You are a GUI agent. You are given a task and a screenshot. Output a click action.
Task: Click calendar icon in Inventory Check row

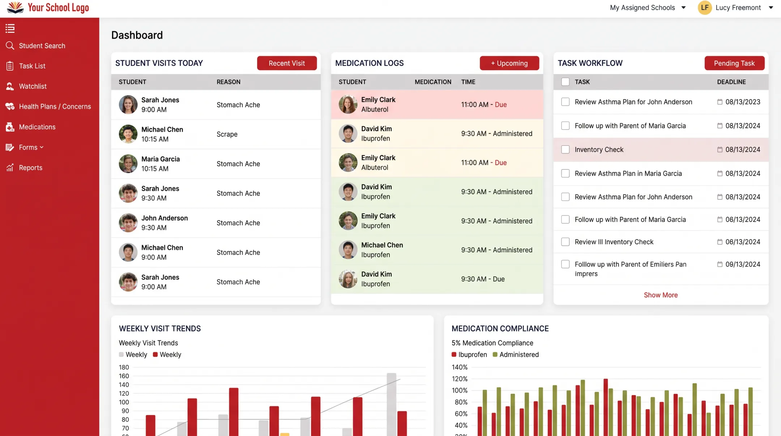tap(720, 150)
